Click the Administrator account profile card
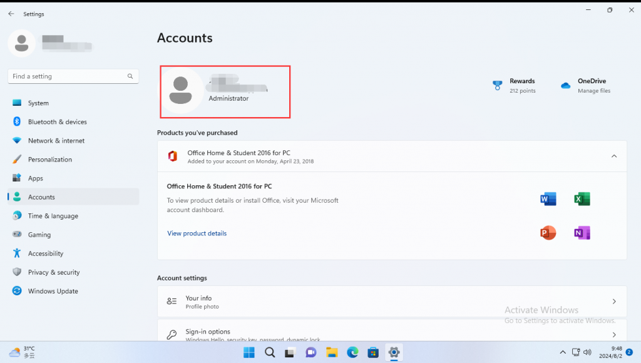 click(225, 91)
